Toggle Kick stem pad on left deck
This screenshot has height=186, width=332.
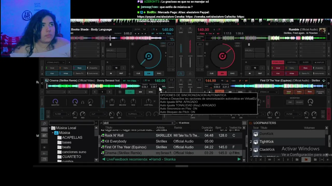pyautogui.click(x=52, y=73)
